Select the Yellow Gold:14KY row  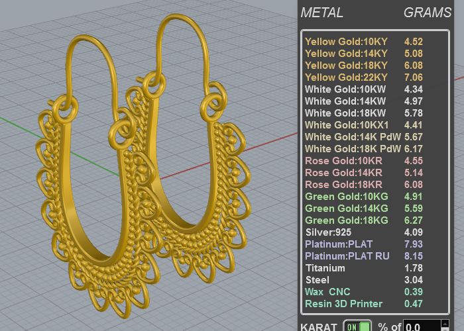364,54
